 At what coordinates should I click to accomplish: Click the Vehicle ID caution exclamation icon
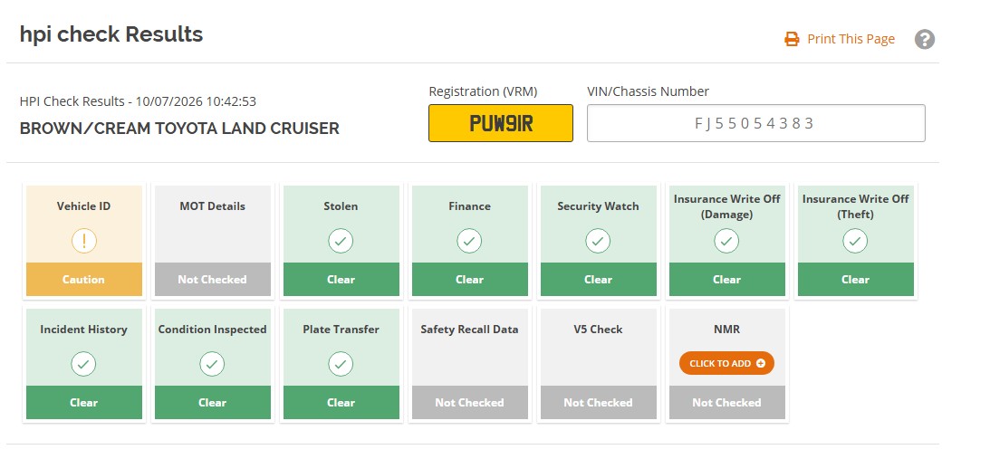coord(84,241)
